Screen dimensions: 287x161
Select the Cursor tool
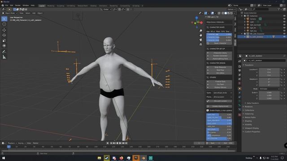point(4,24)
